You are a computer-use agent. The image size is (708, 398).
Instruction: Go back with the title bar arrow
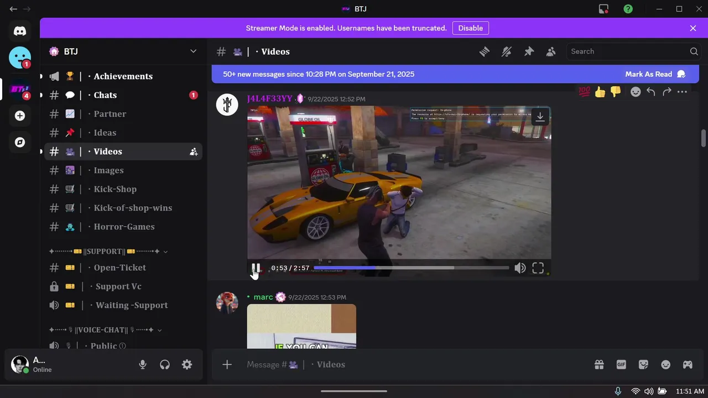(13, 9)
